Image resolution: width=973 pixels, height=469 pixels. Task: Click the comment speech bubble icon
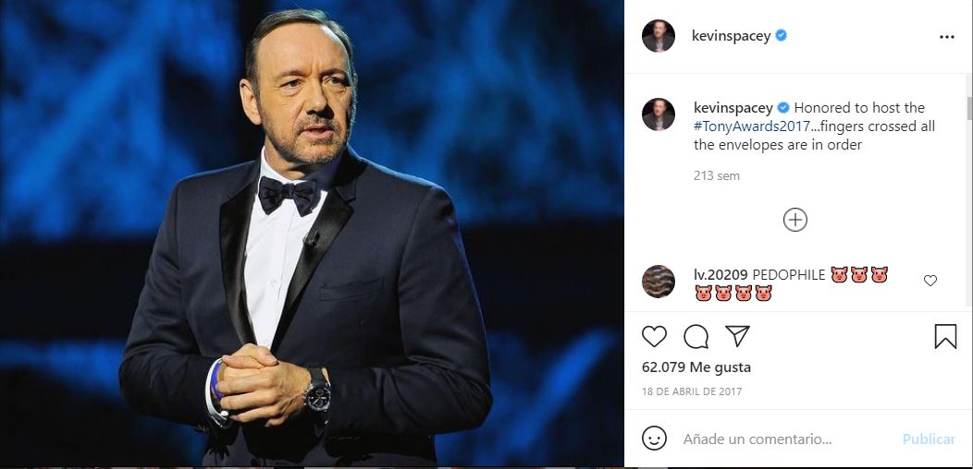pyautogui.click(x=696, y=336)
